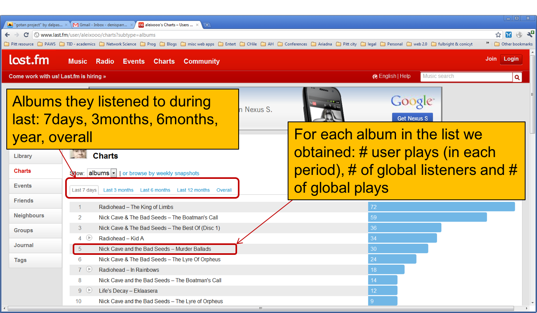Click the Music search magnifier button
Image resolution: width=537 pixels, height=313 pixels.
coord(517,77)
